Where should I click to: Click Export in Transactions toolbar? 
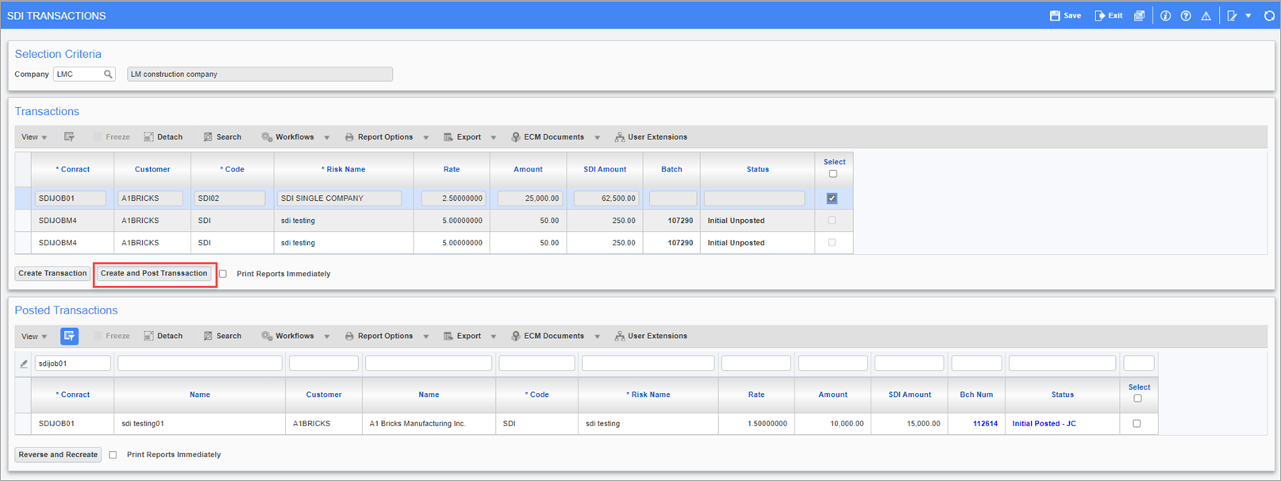(x=462, y=137)
